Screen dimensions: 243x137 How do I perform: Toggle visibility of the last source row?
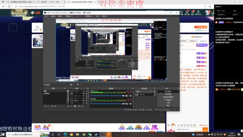coord(84,103)
